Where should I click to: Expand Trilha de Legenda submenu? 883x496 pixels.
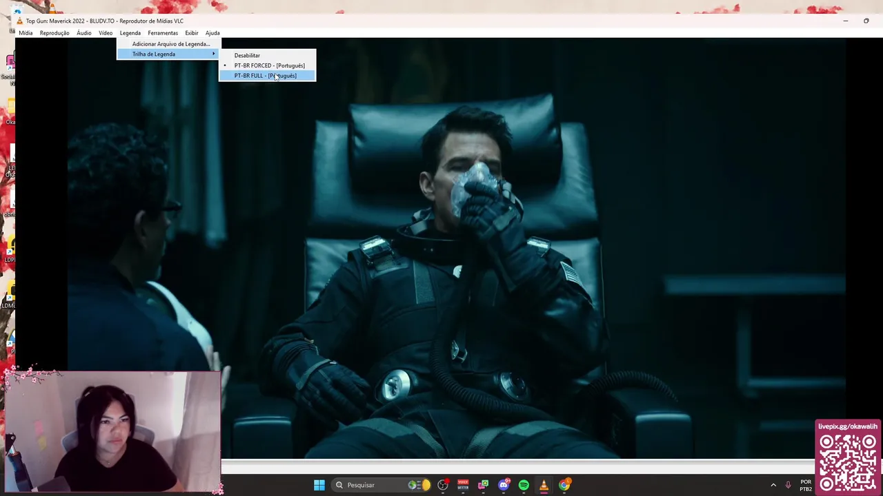pyautogui.click(x=168, y=54)
